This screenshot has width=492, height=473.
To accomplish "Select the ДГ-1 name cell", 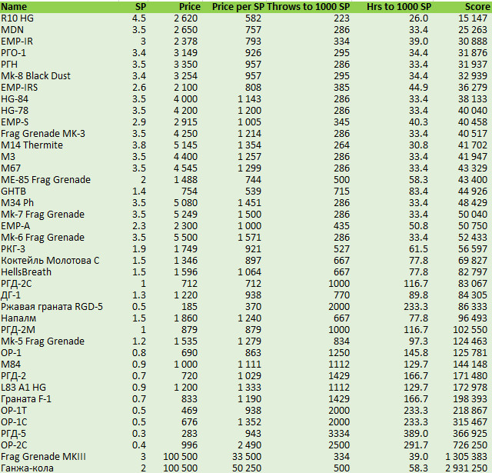I will tap(11, 295).
